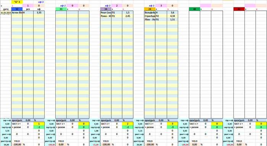Click '+ разом' under block 33

(x=60, y=127)
